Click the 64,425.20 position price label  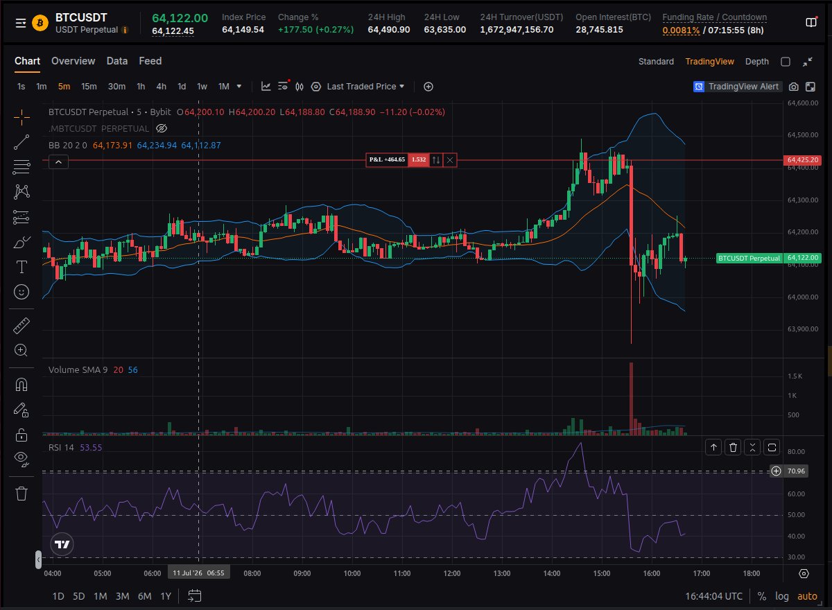click(804, 160)
